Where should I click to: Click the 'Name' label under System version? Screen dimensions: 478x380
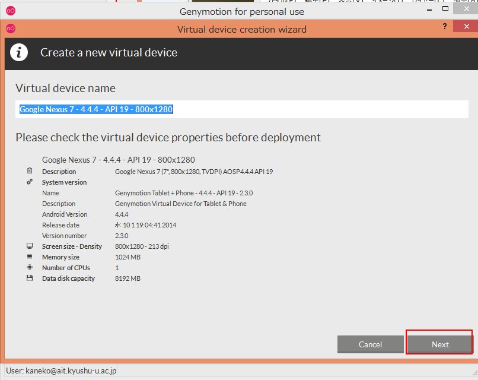point(50,193)
